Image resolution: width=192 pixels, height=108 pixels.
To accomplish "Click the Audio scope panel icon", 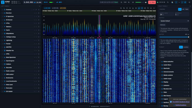I will point(162,79).
